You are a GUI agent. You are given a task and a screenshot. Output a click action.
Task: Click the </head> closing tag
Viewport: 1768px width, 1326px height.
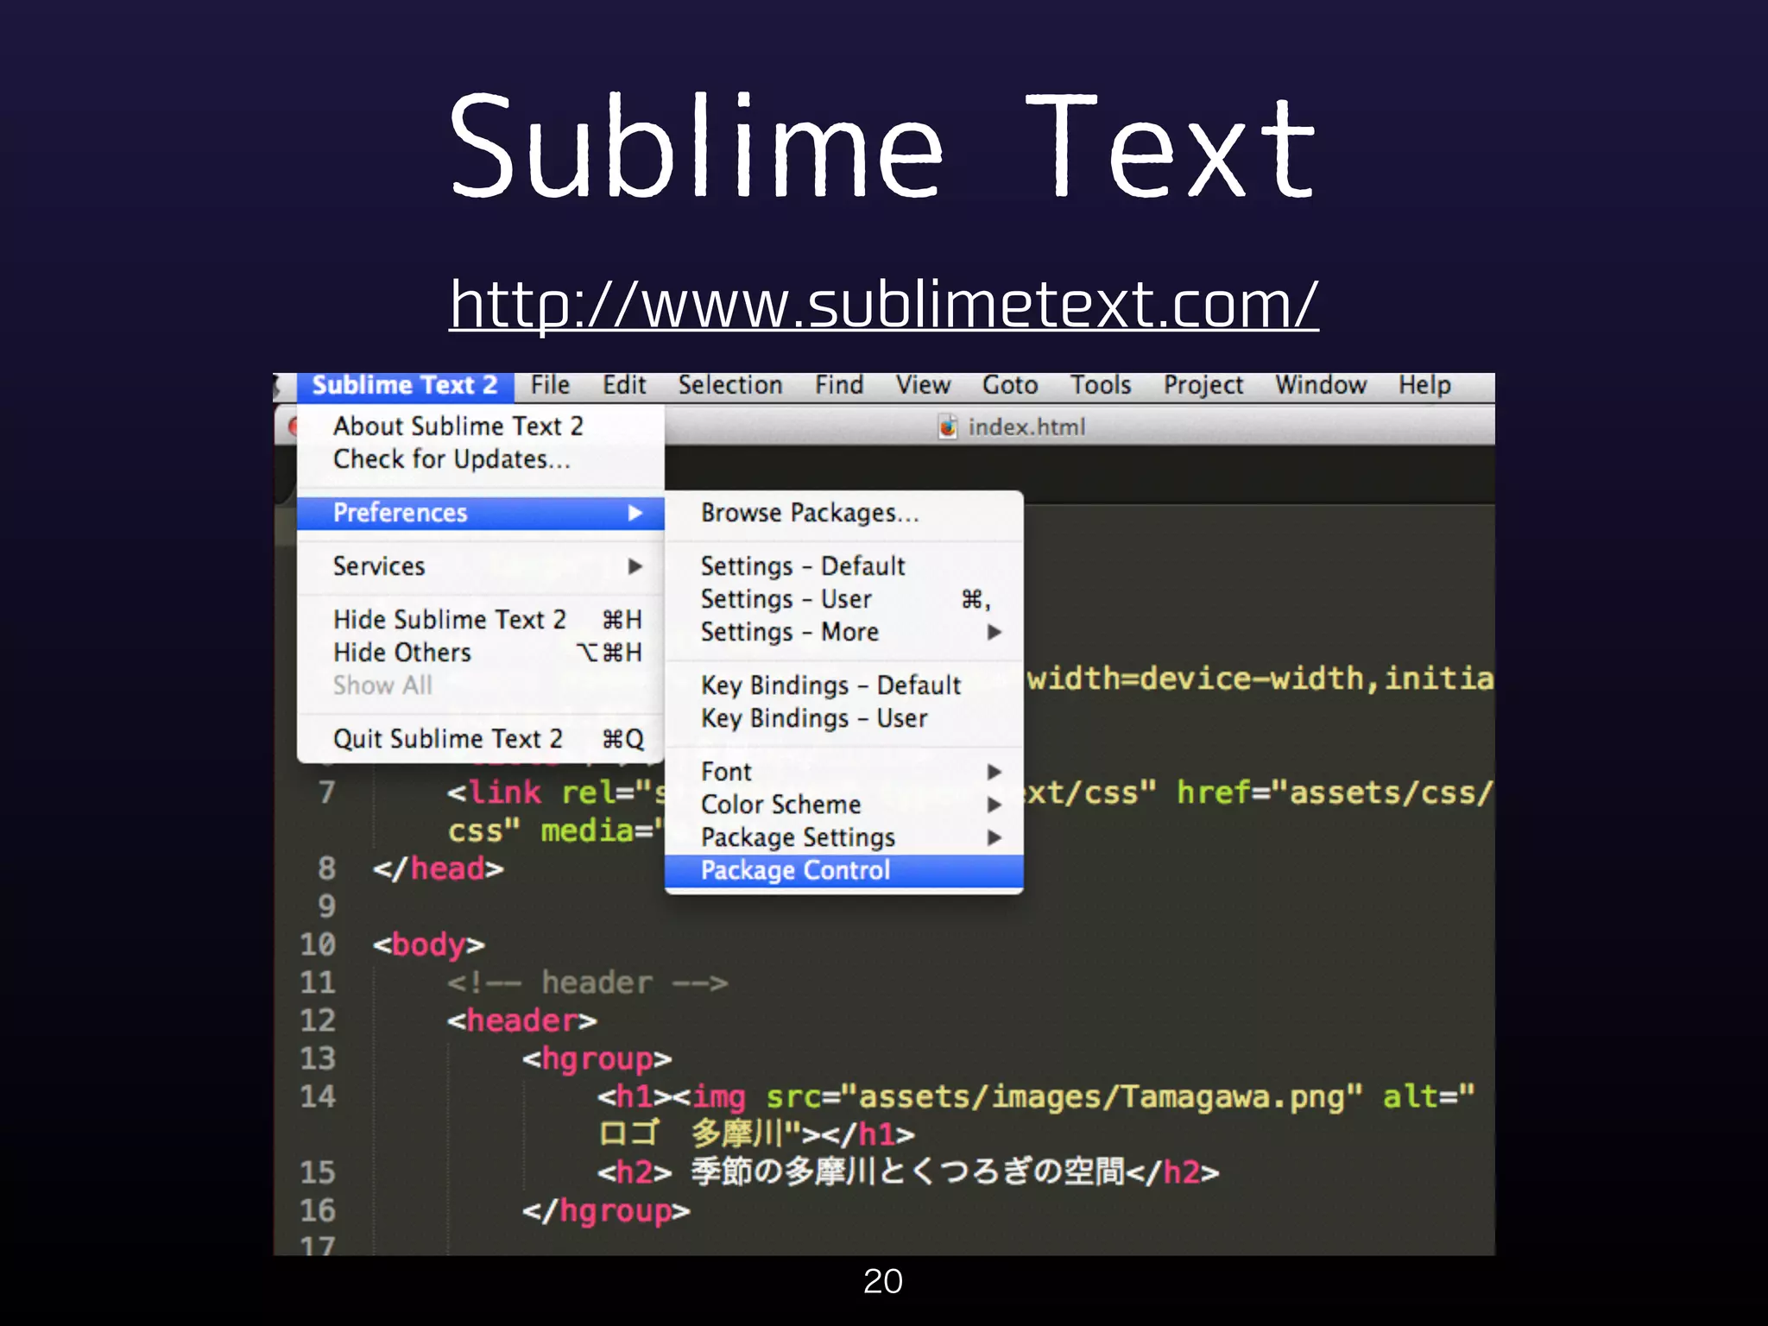point(438,868)
